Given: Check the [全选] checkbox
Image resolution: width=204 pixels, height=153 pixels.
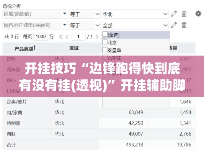Looking at the screenshot, I should tap(105, 34).
